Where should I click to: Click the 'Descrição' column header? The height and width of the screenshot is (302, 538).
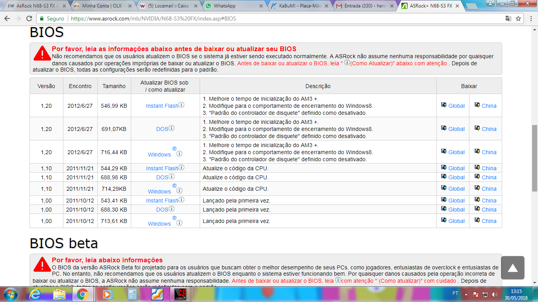pyautogui.click(x=318, y=86)
